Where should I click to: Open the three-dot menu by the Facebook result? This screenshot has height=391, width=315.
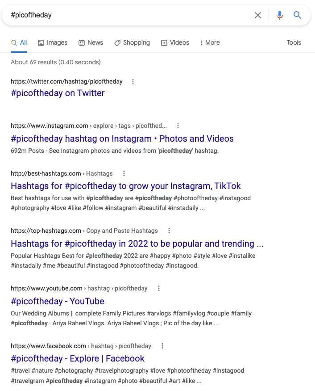click(x=162, y=346)
